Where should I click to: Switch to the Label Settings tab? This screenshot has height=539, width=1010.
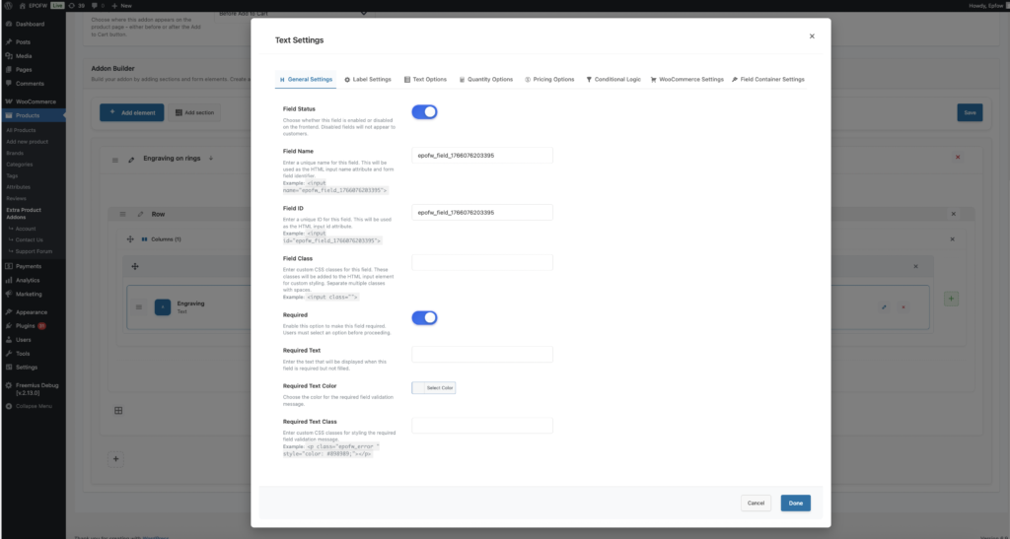(x=367, y=79)
